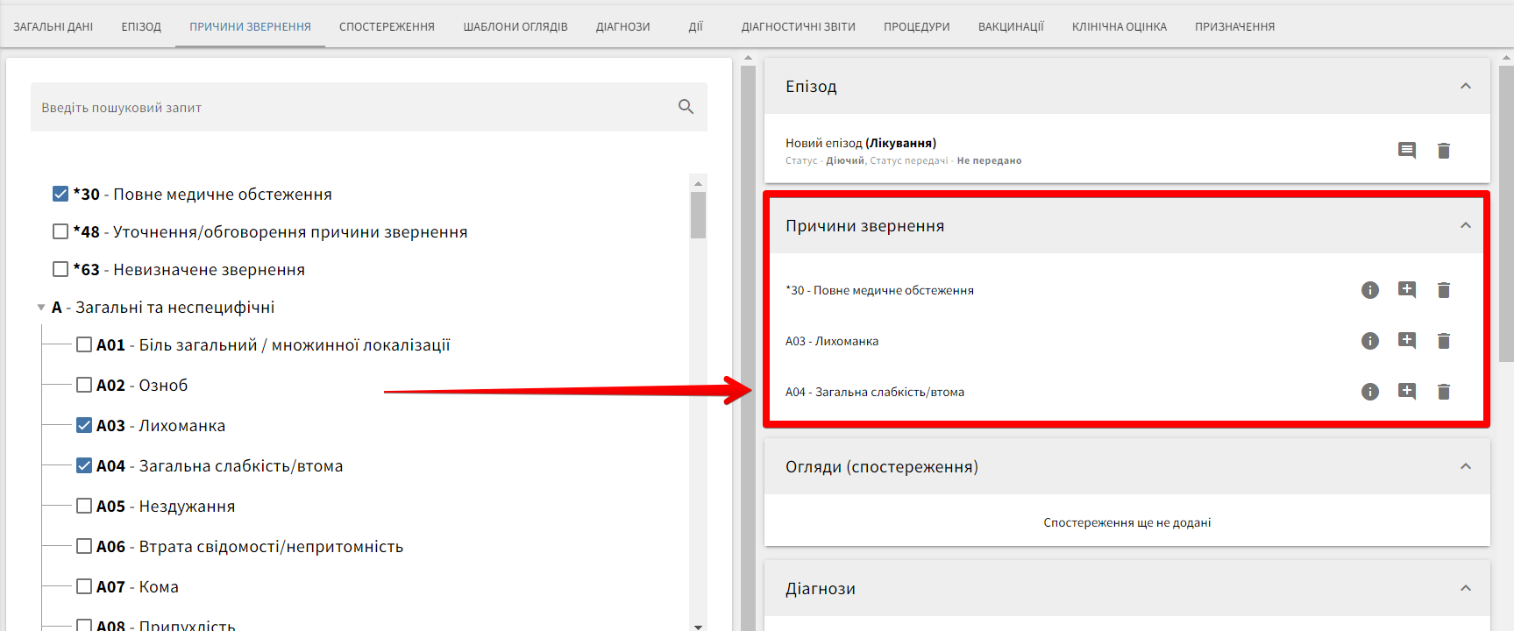1514x631 pixels.
Task: Check the A02 Озноб checkbox
Action: [x=84, y=386]
